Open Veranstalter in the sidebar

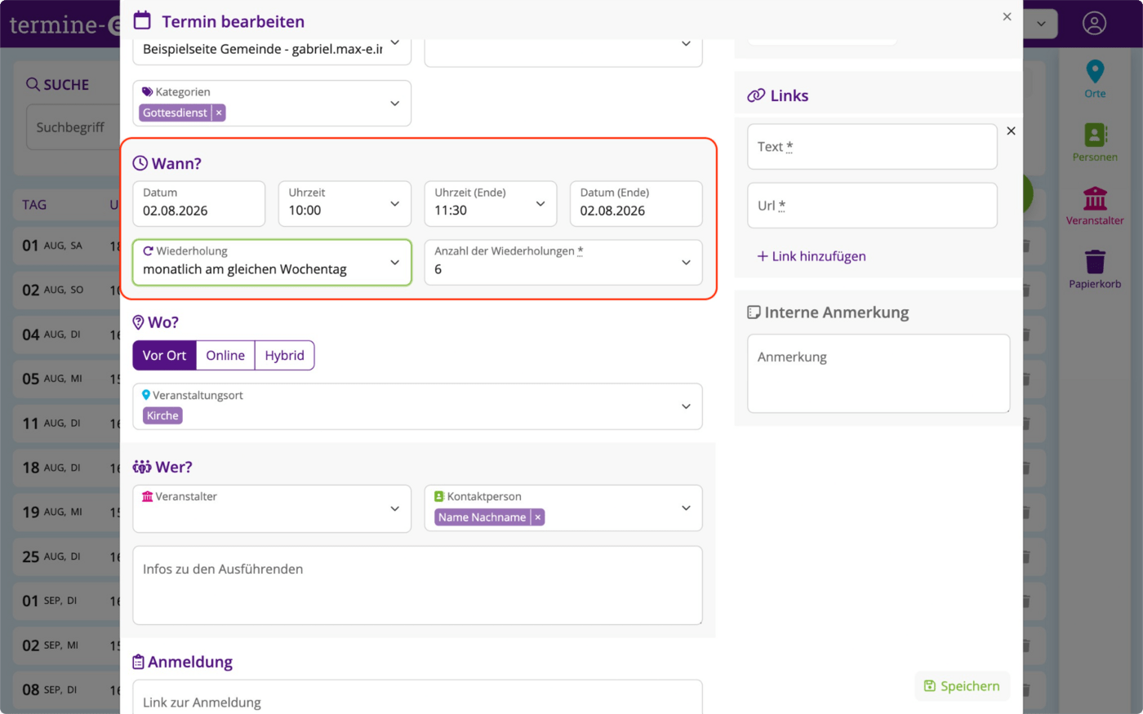click(x=1095, y=206)
